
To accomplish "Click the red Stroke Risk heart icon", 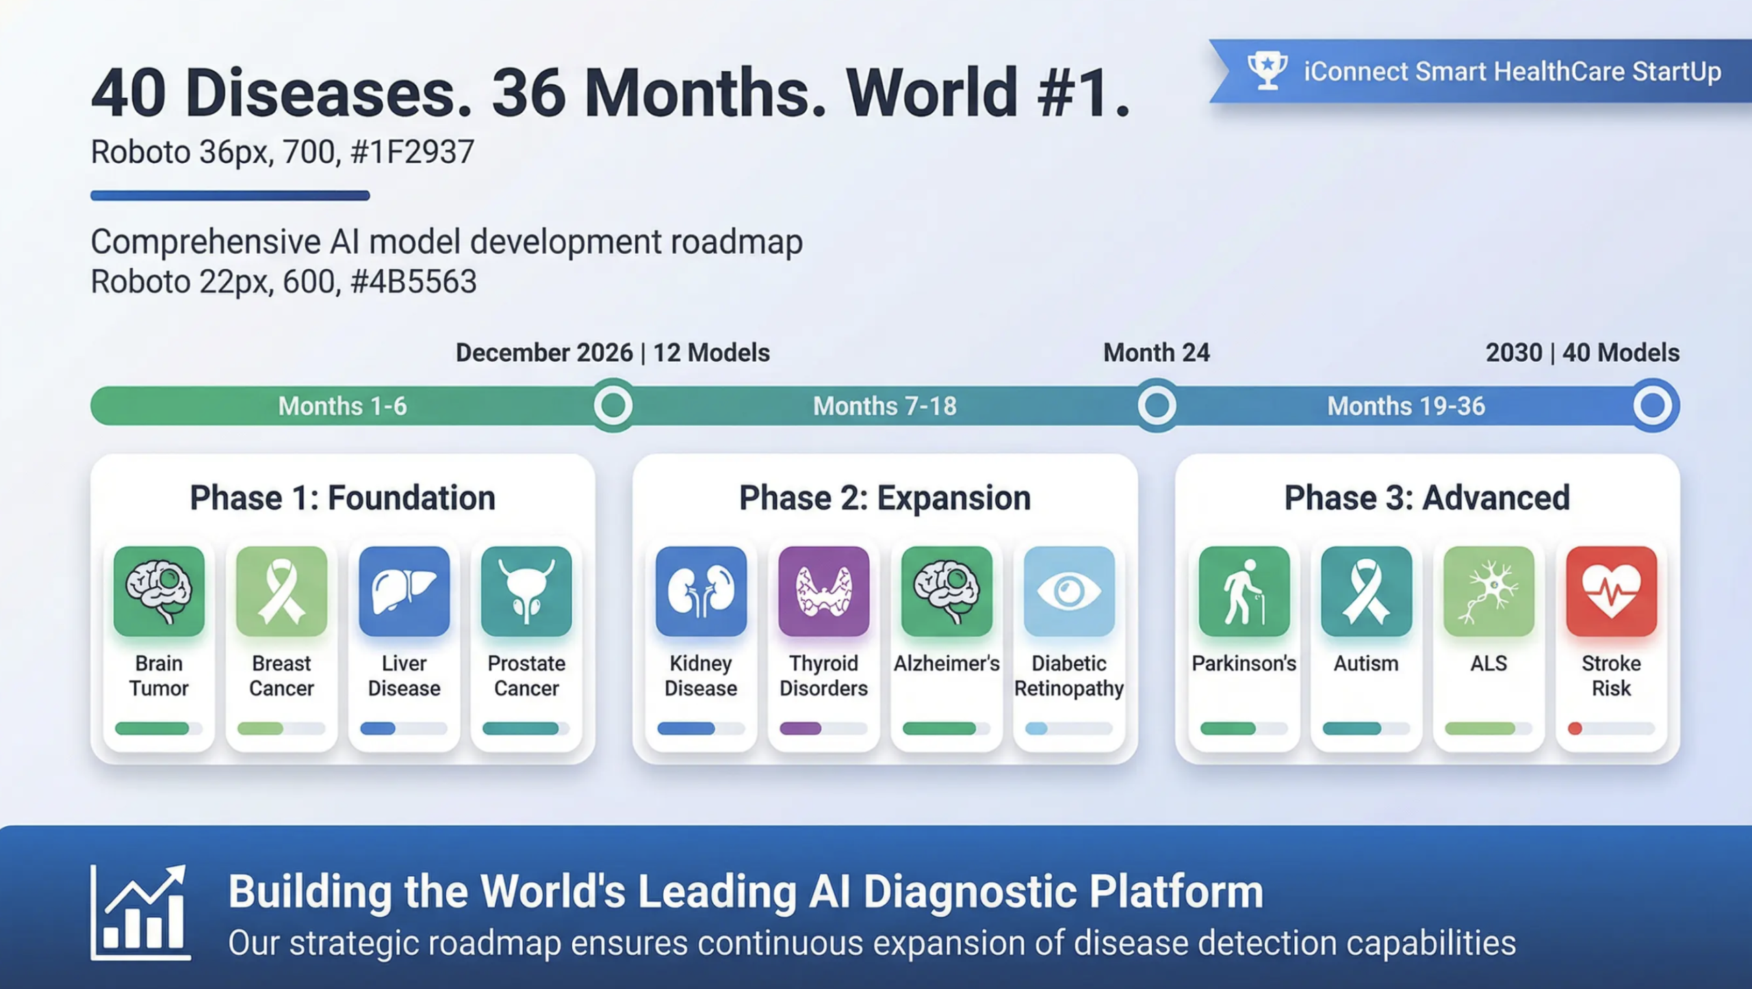I will click(1611, 591).
